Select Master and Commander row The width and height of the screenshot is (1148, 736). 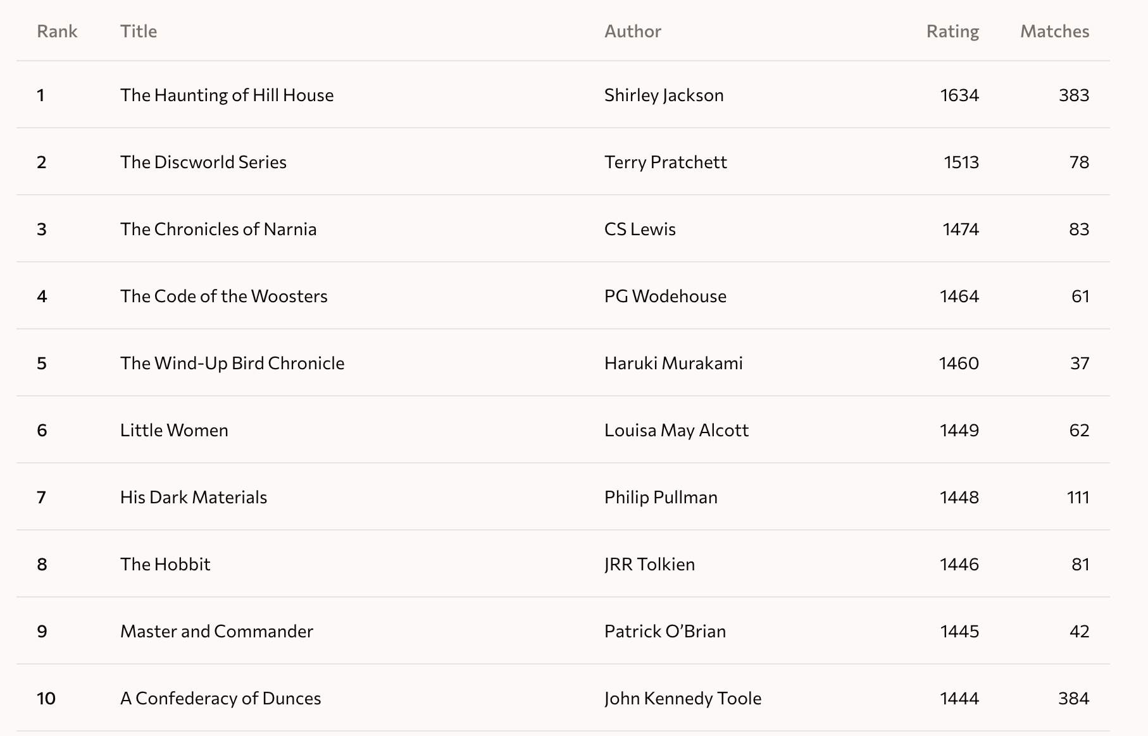click(x=563, y=630)
